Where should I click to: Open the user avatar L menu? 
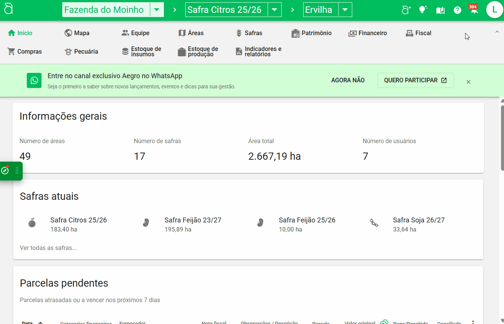coord(495,10)
